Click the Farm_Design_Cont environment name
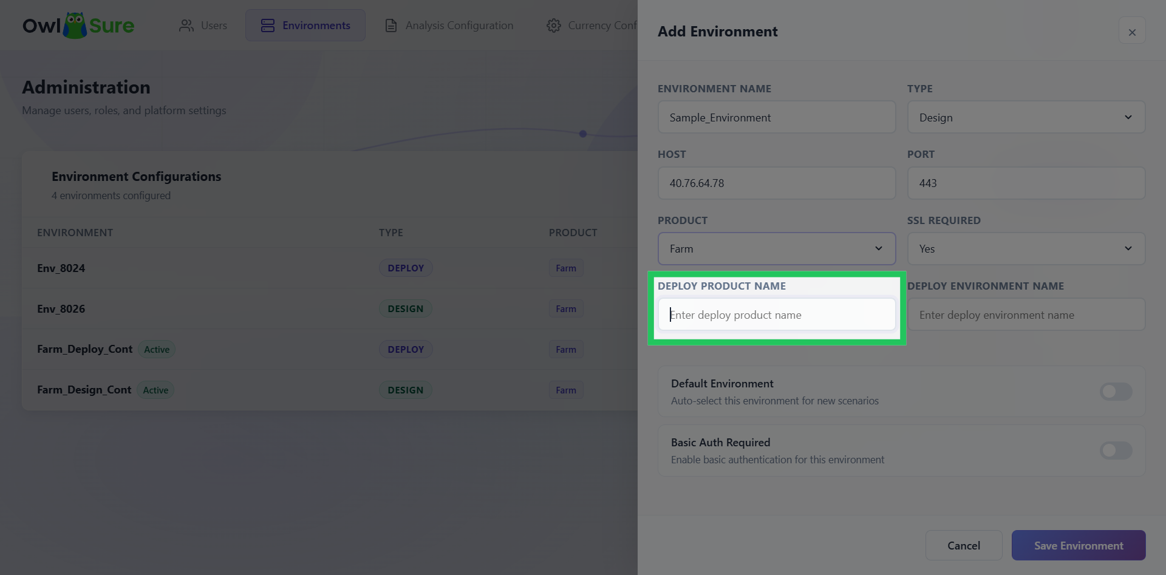1166x575 pixels. point(84,390)
